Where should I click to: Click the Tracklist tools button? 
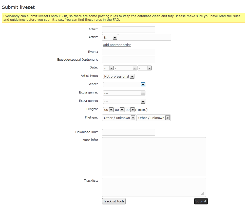pos(114,201)
